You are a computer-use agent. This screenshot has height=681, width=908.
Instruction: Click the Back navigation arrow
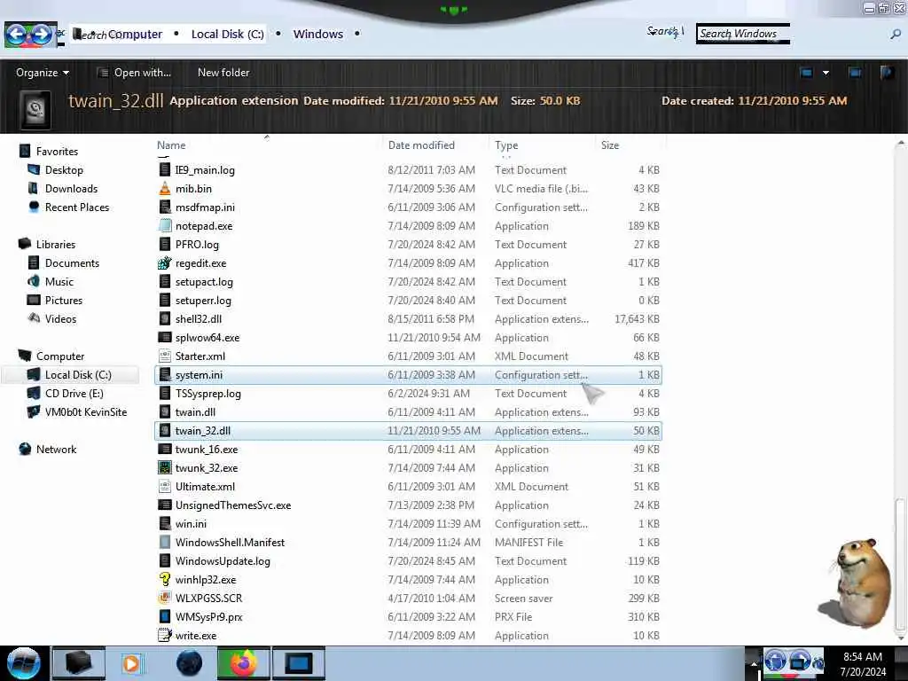[x=18, y=35]
